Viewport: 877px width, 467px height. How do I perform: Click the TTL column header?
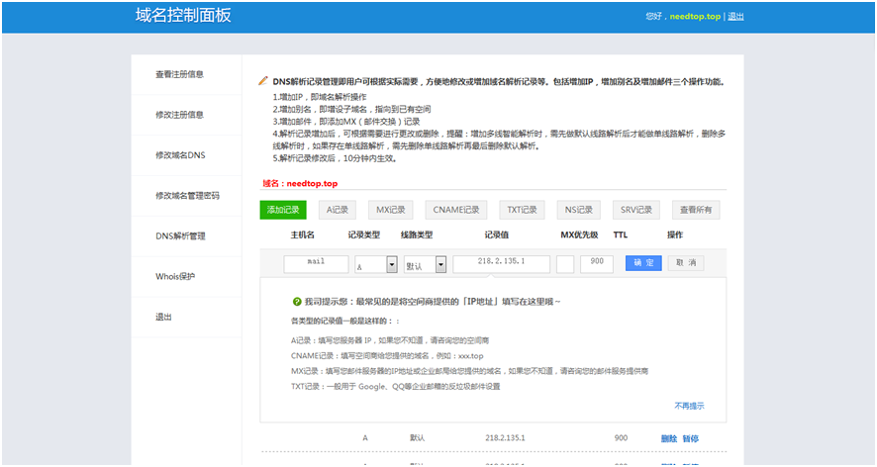[x=621, y=234]
